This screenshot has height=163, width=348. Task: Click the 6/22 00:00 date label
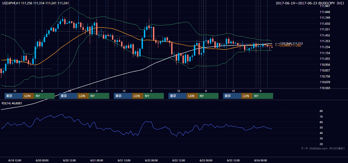pyautogui.click(x=151, y=160)
